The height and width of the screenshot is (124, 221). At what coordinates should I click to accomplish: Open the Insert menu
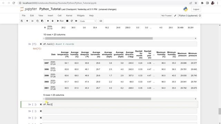[50, 15]
